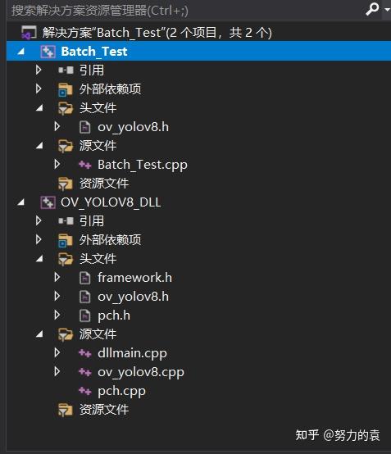Image resolution: width=391 pixels, height=454 pixels.
Task: Click the 引用 icon under OV_YOLOV8_DLL
Action: click(66, 221)
